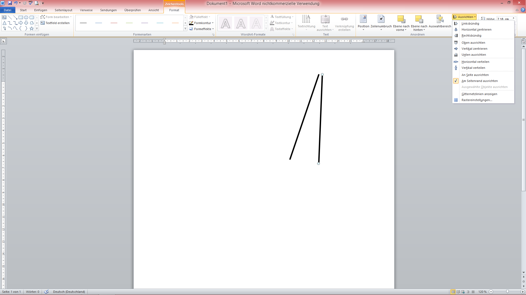Click the tab stop selector box
The height and width of the screenshot is (295, 526).
coord(4,41)
